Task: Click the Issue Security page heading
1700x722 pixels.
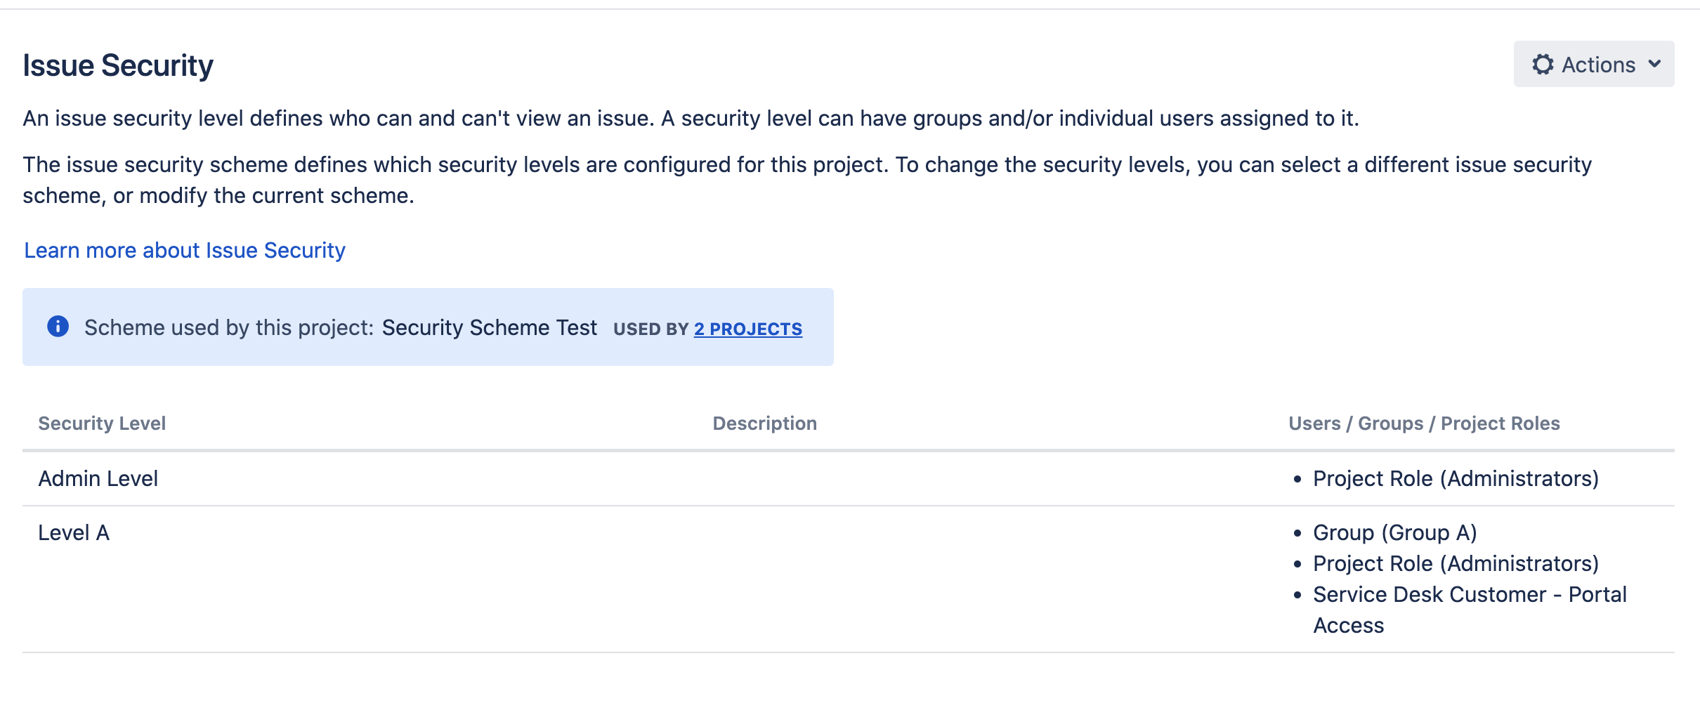Action: 118,66
